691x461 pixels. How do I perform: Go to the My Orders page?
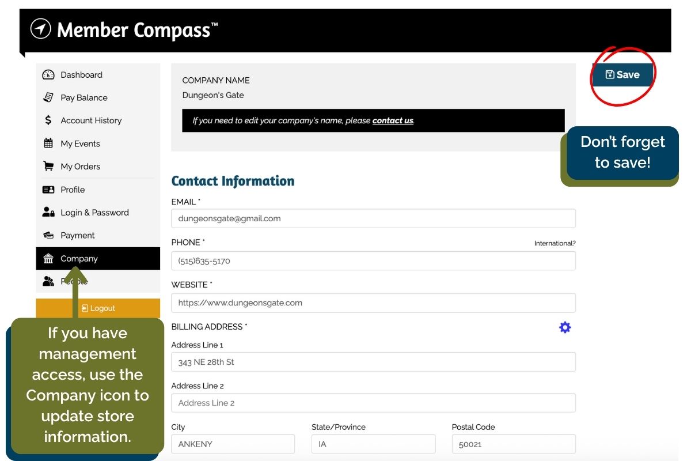coord(80,167)
